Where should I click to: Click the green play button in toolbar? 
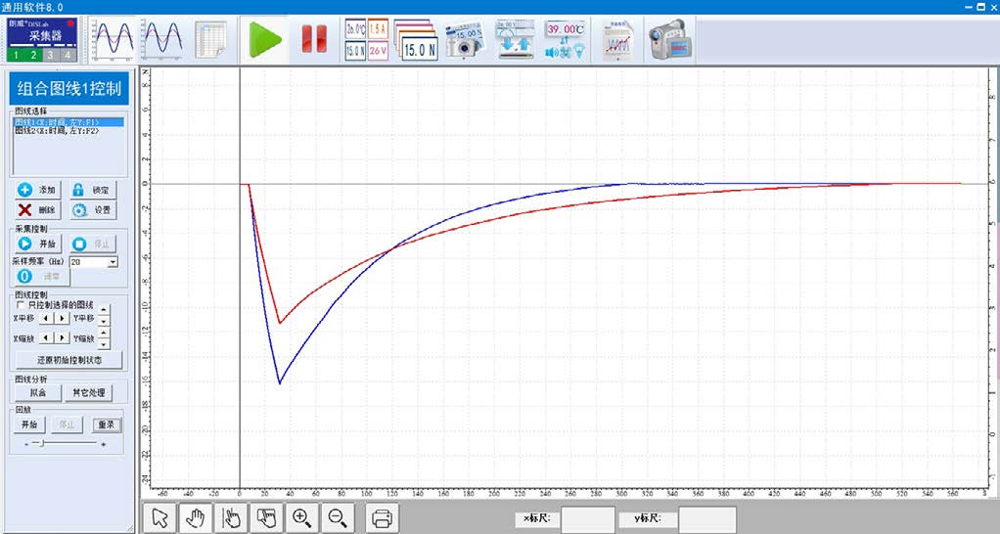(x=264, y=39)
